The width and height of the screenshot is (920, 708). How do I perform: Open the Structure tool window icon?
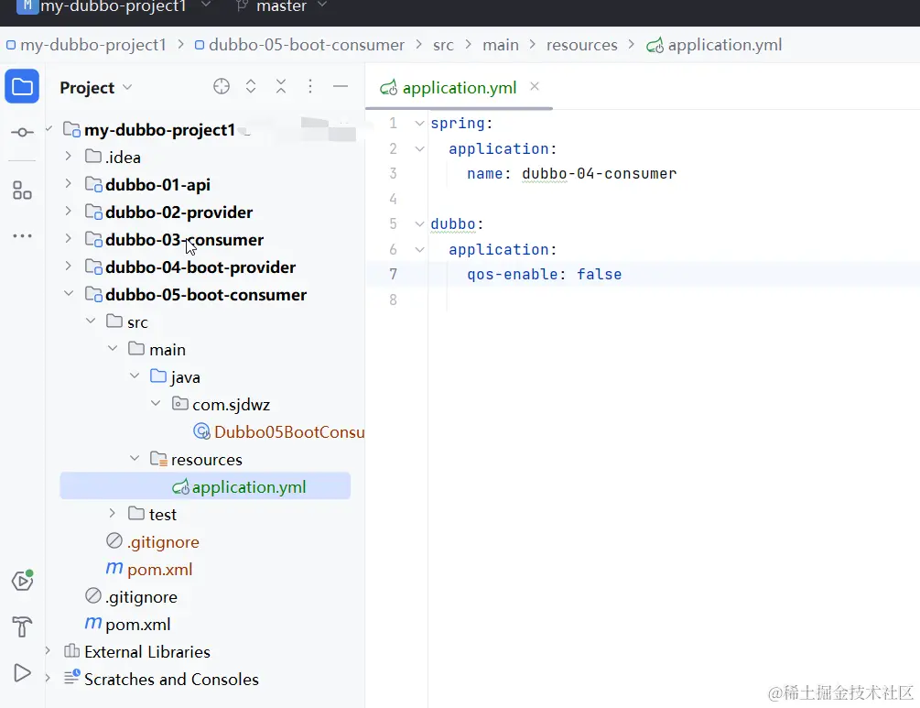click(22, 191)
